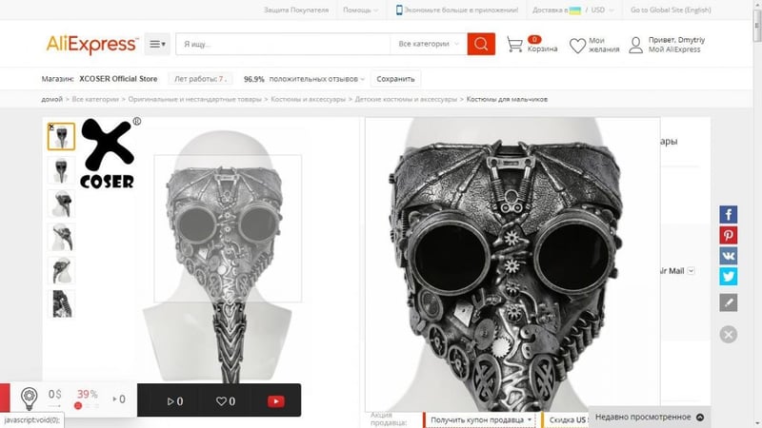This screenshot has width=762, height=428.
Task: Click the lightbulb icon in bottom bar
Action: click(30, 399)
